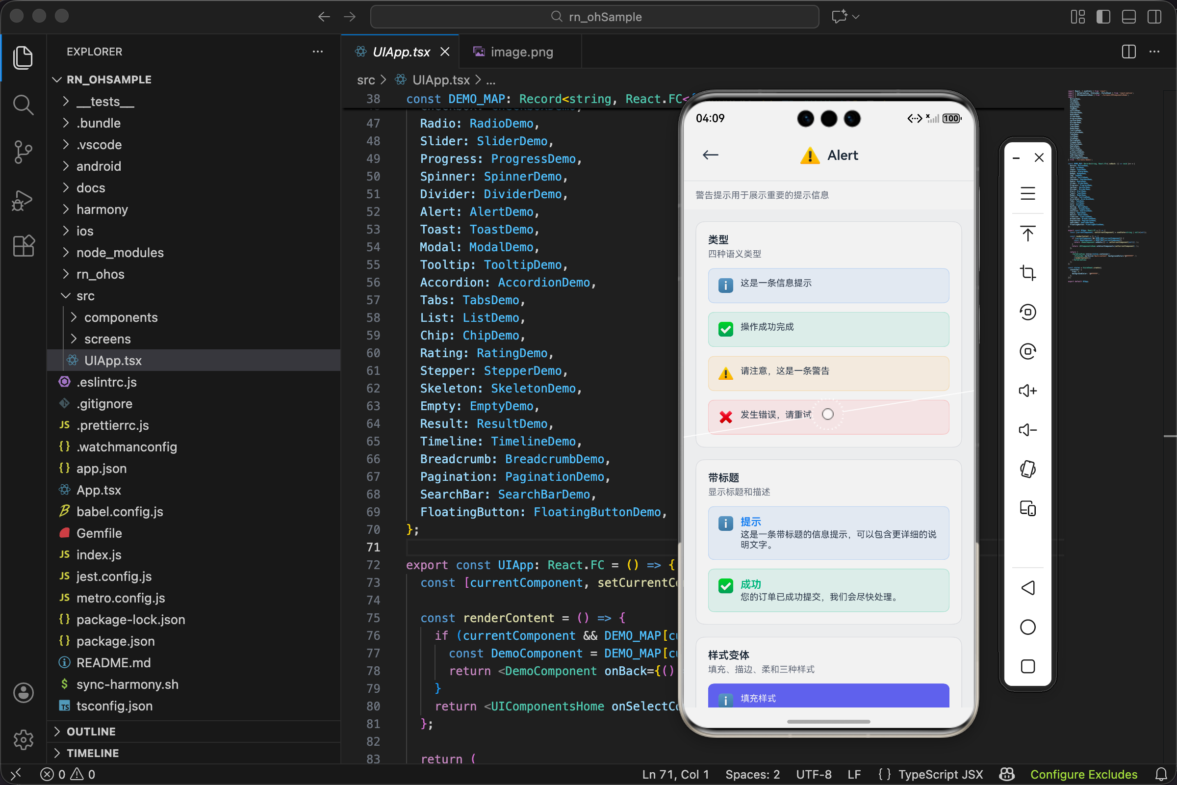
Task: Click the notifications bell in status bar
Action: click(x=1161, y=774)
